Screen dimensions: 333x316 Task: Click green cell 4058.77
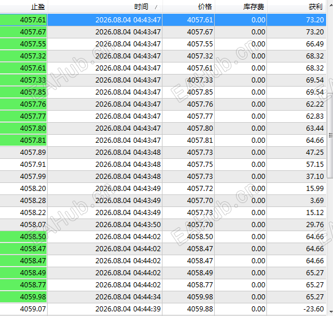click(24, 285)
